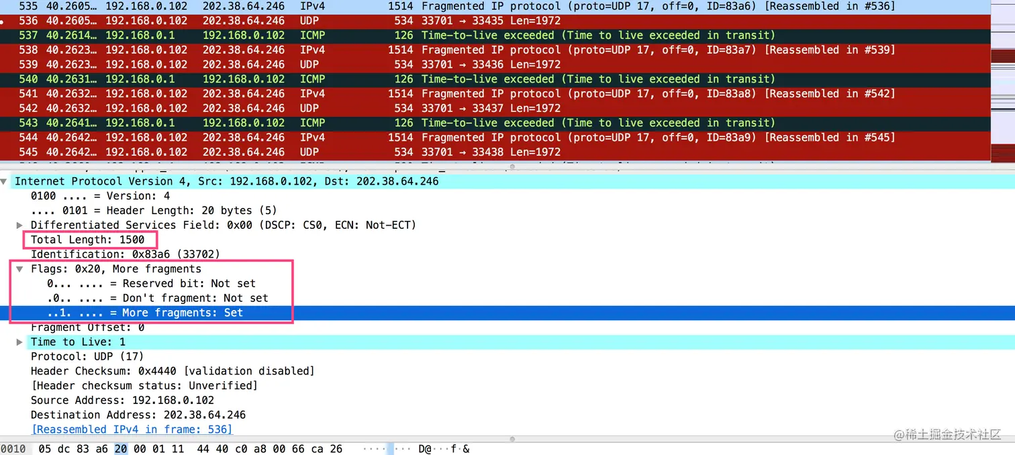
Task: Select the More fragments: Set line
Action: click(x=507, y=313)
